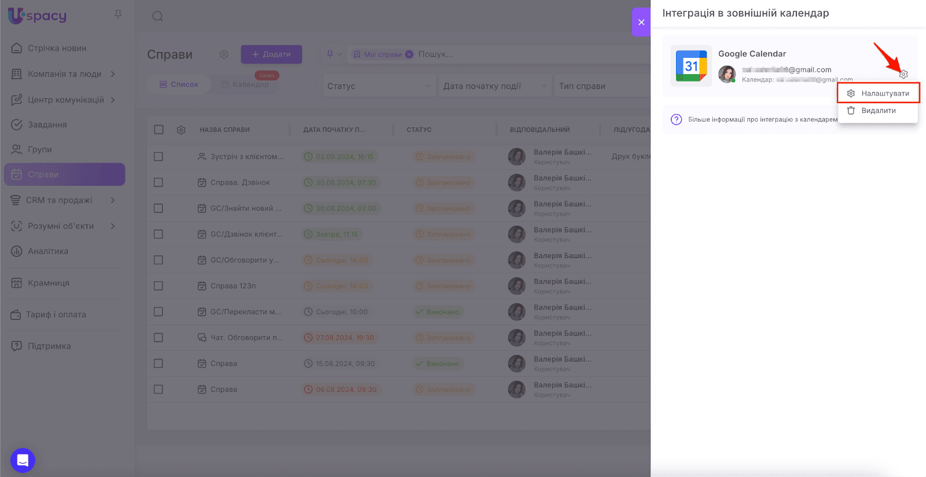Choose Видалити in the dropdown menu

877,111
